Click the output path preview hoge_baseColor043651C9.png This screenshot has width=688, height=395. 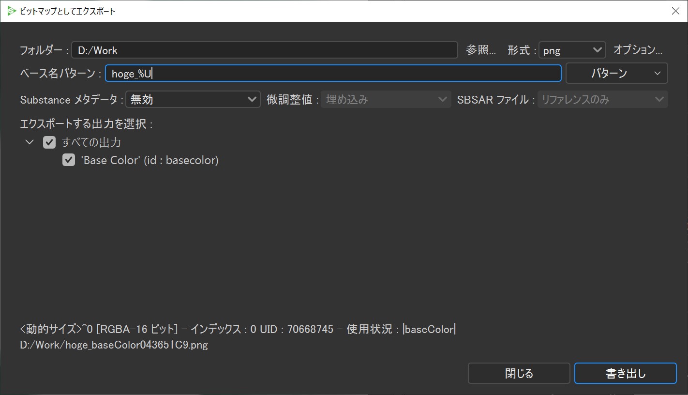pyautogui.click(x=114, y=346)
